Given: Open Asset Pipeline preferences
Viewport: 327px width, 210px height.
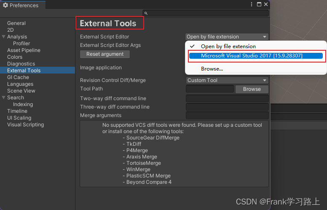Looking at the screenshot, I should point(24,50).
